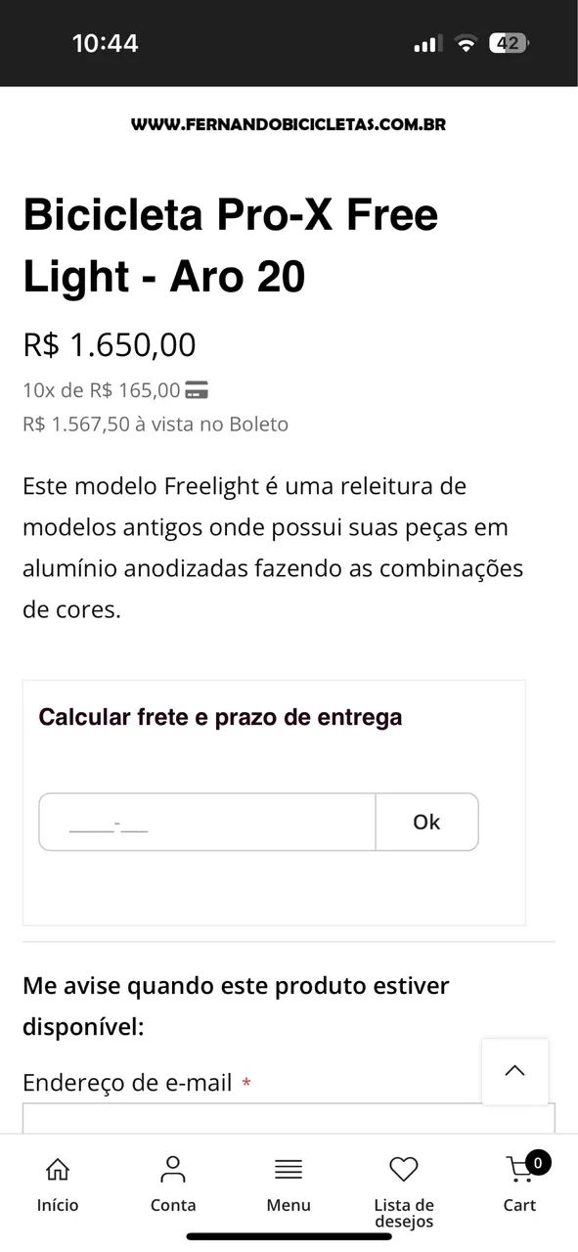The width and height of the screenshot is (578, 1252).
Task: Tap the credit card installment icon
Action: click(x=197, y=390)
